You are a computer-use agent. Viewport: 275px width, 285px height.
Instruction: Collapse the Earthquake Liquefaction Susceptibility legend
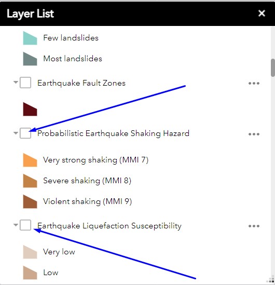coord(16,225)
